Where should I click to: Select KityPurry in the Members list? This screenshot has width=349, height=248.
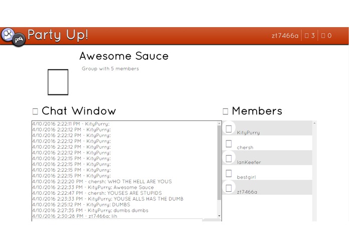267,128
